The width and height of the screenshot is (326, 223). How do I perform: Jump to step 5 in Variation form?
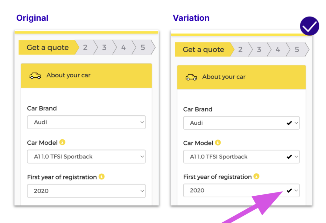[297, 50]
